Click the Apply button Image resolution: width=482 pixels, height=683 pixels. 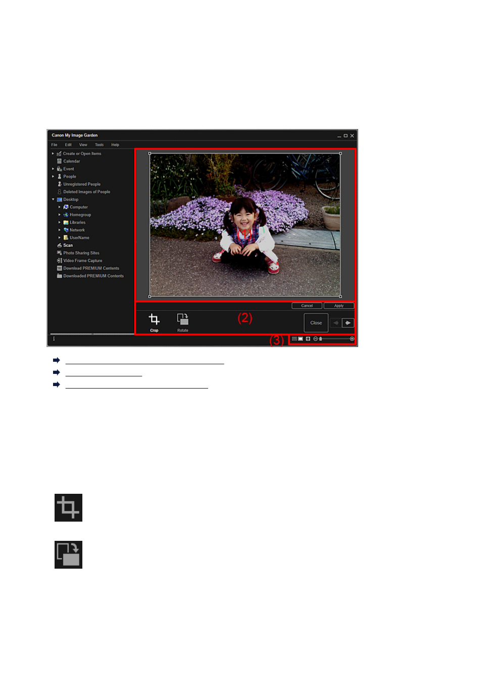coord(339,306)
